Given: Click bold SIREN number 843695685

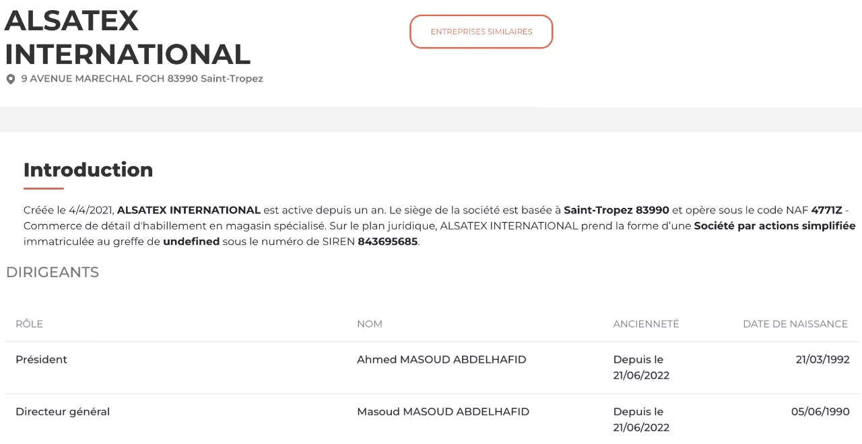Looking at the screenshot, I should [x=388, y=242].
